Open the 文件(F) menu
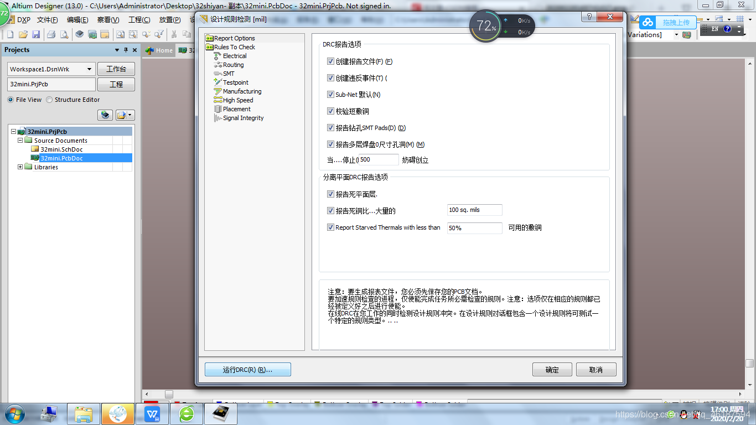Viewport: 756px width, 425px height. click(x=48, y=19)
